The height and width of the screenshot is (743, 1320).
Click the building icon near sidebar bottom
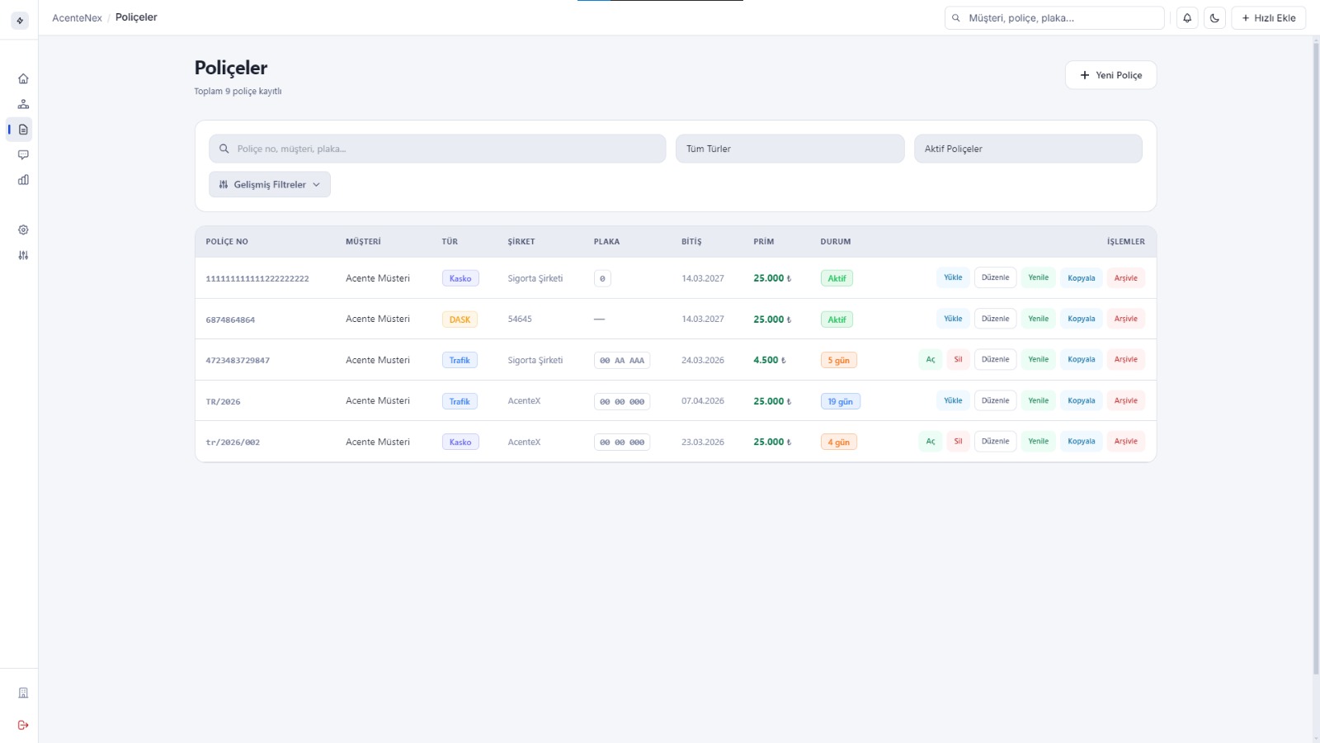click(23, 693)
